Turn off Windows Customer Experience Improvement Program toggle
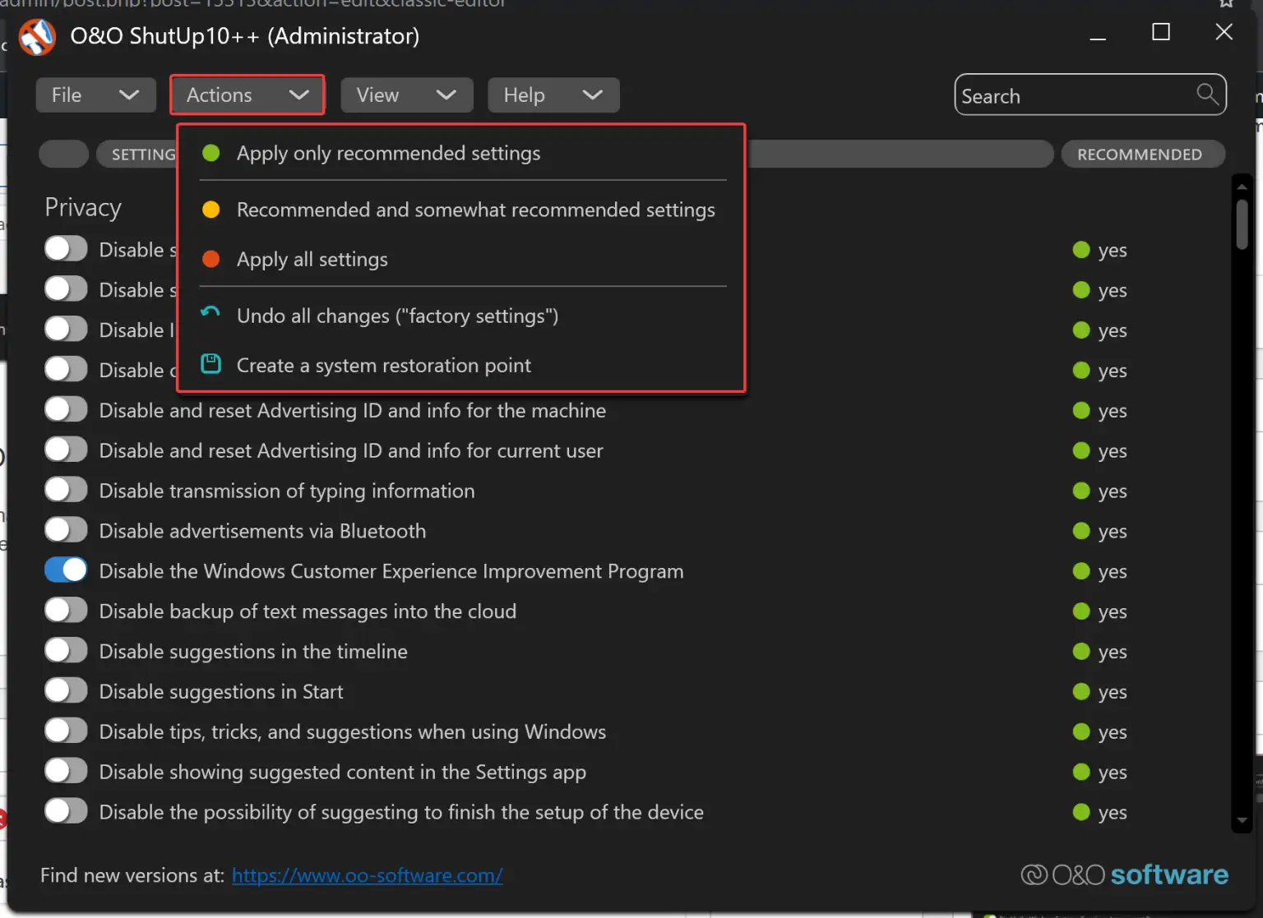Viewport: 1263px width, 918px height. pyautogui.click(x=66, y=570)
